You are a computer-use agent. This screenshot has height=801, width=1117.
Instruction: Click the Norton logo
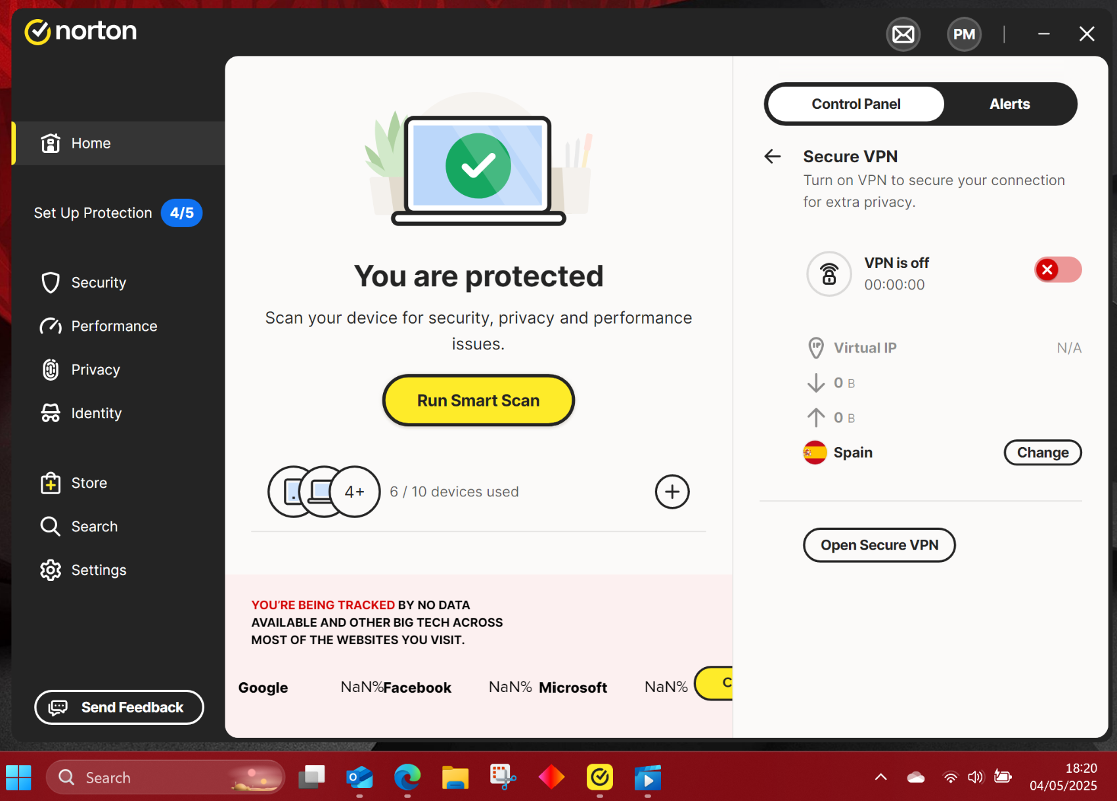coord(80,32)
